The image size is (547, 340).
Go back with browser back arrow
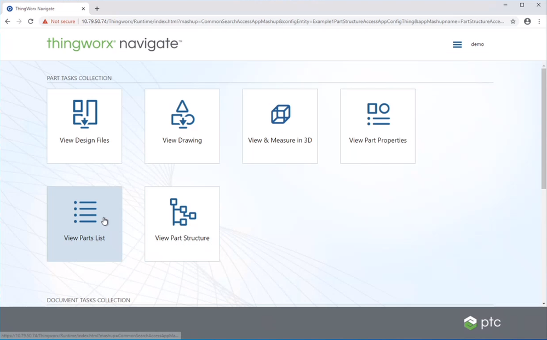(8, 21)
